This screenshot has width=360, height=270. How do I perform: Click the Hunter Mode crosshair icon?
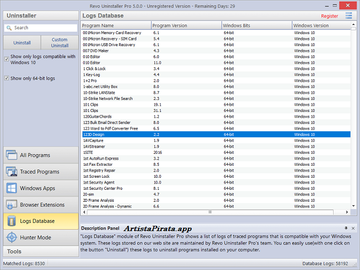(x=12, y=237)
